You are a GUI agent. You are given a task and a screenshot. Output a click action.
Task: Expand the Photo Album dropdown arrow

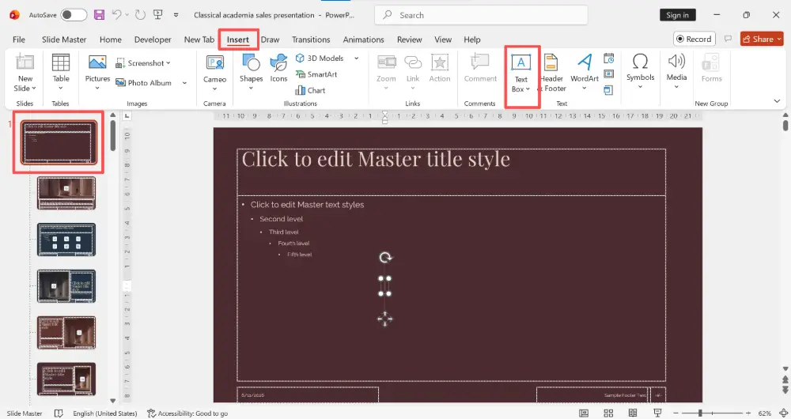tap(184, 83)
